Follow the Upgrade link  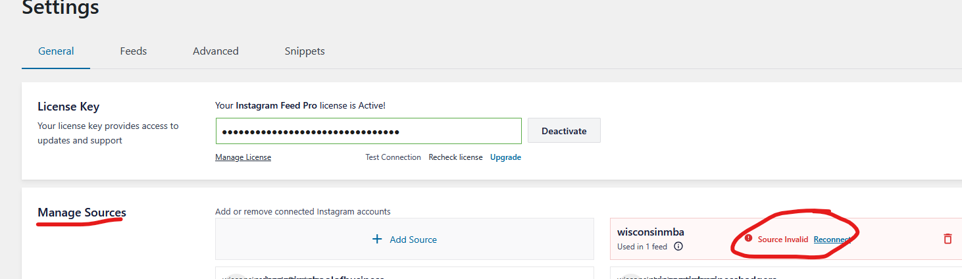(x=505, y=157)
